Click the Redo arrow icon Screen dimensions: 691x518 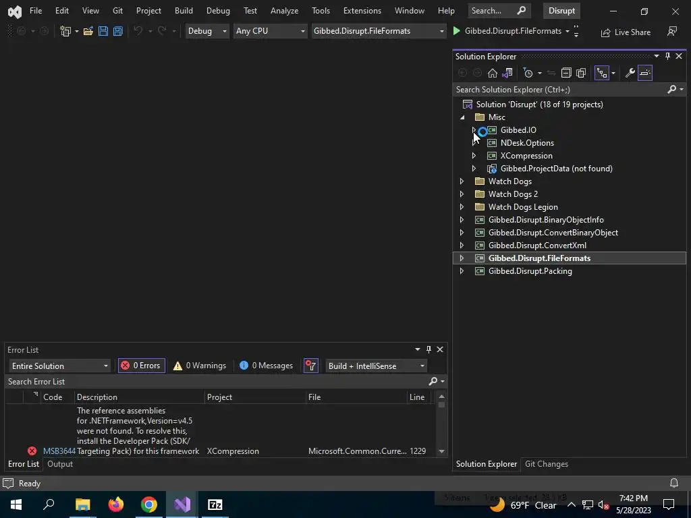162,31
